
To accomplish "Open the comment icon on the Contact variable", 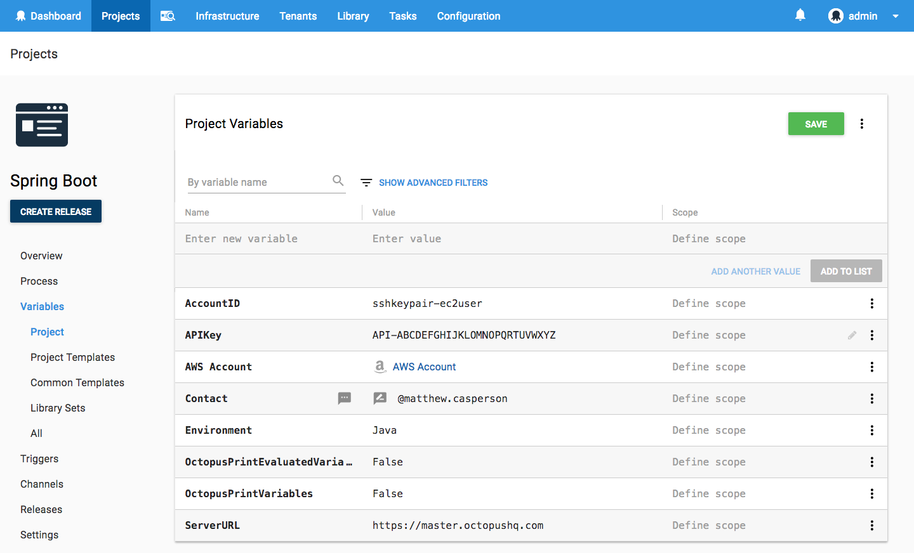I will click(x=344, y=398).
